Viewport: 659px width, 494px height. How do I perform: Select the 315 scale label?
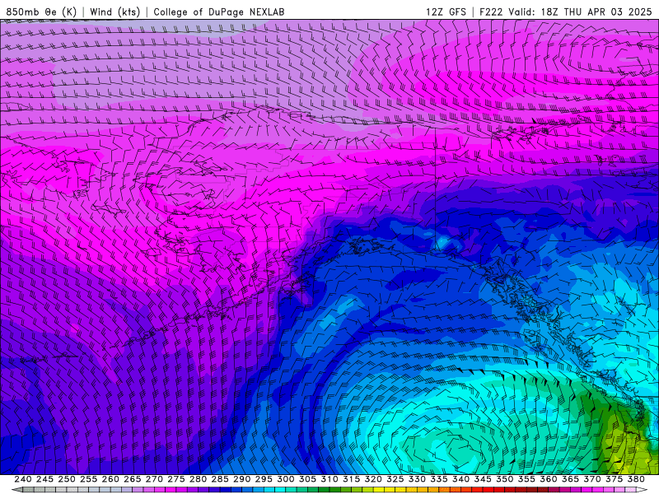coord(351,479)
